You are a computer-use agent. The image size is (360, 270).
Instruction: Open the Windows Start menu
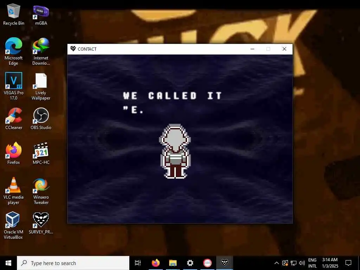click(x=8, y=263)
